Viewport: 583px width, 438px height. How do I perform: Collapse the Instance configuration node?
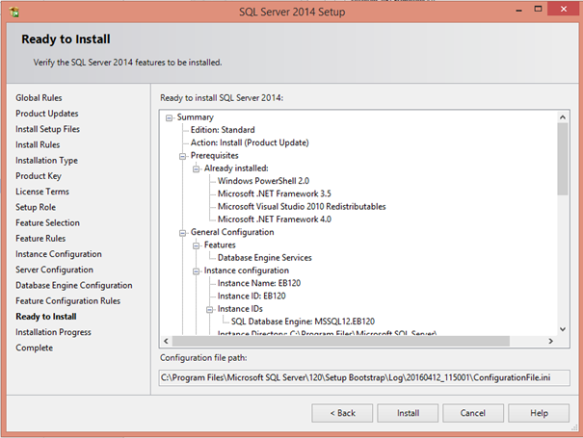point(196,271)
